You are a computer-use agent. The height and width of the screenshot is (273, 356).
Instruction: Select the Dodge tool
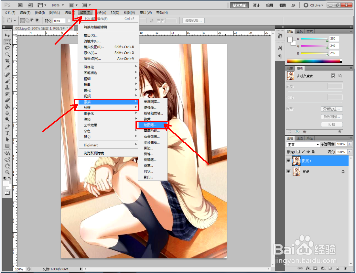[7, 119]
